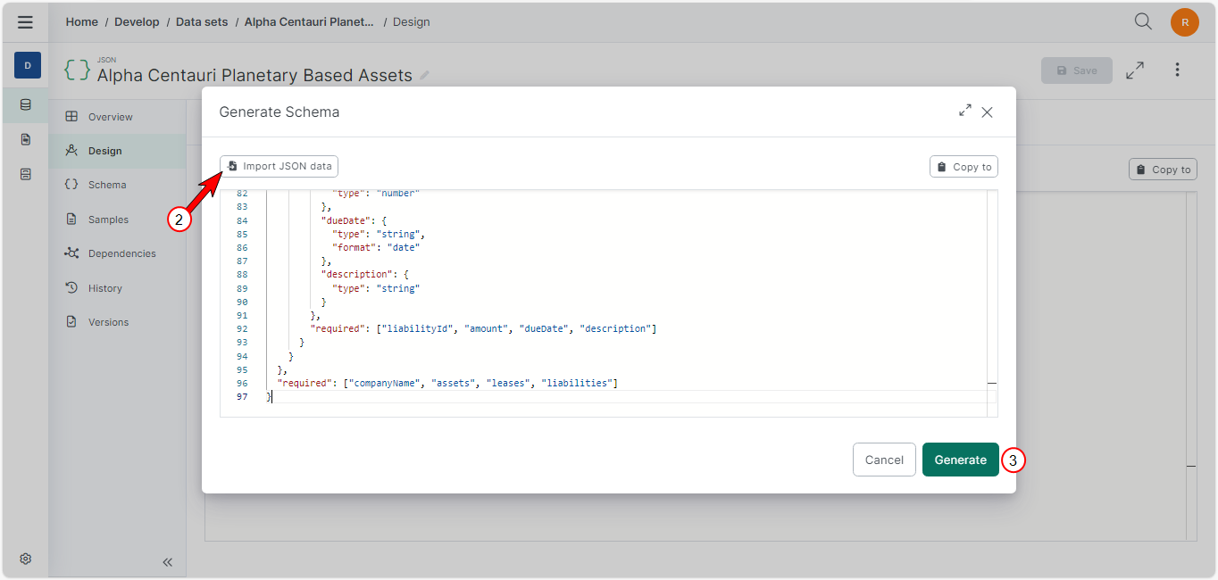Cancel the schema generation
The height and width of the screenshot is (580, 1218).
(884, 460)
